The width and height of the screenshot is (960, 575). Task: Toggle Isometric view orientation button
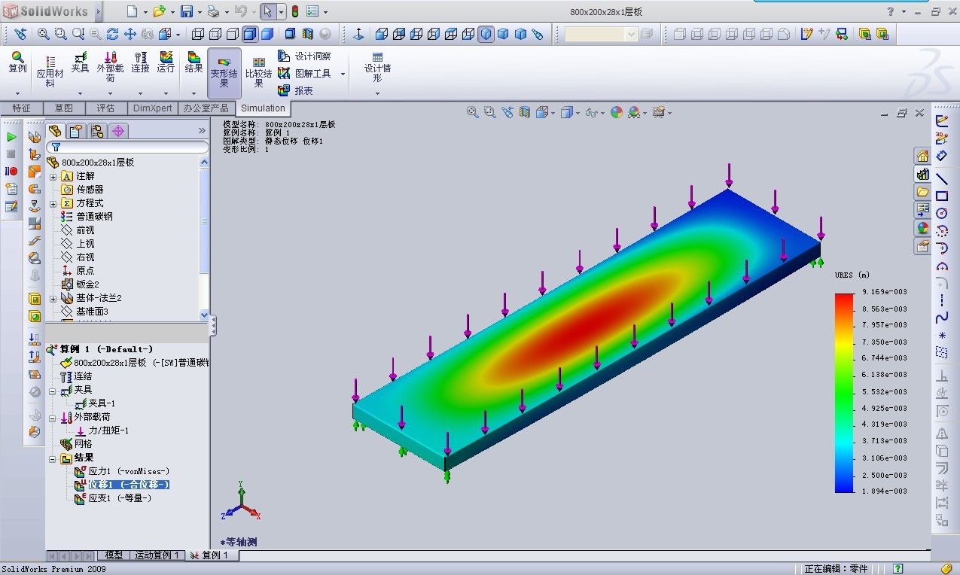486,34
